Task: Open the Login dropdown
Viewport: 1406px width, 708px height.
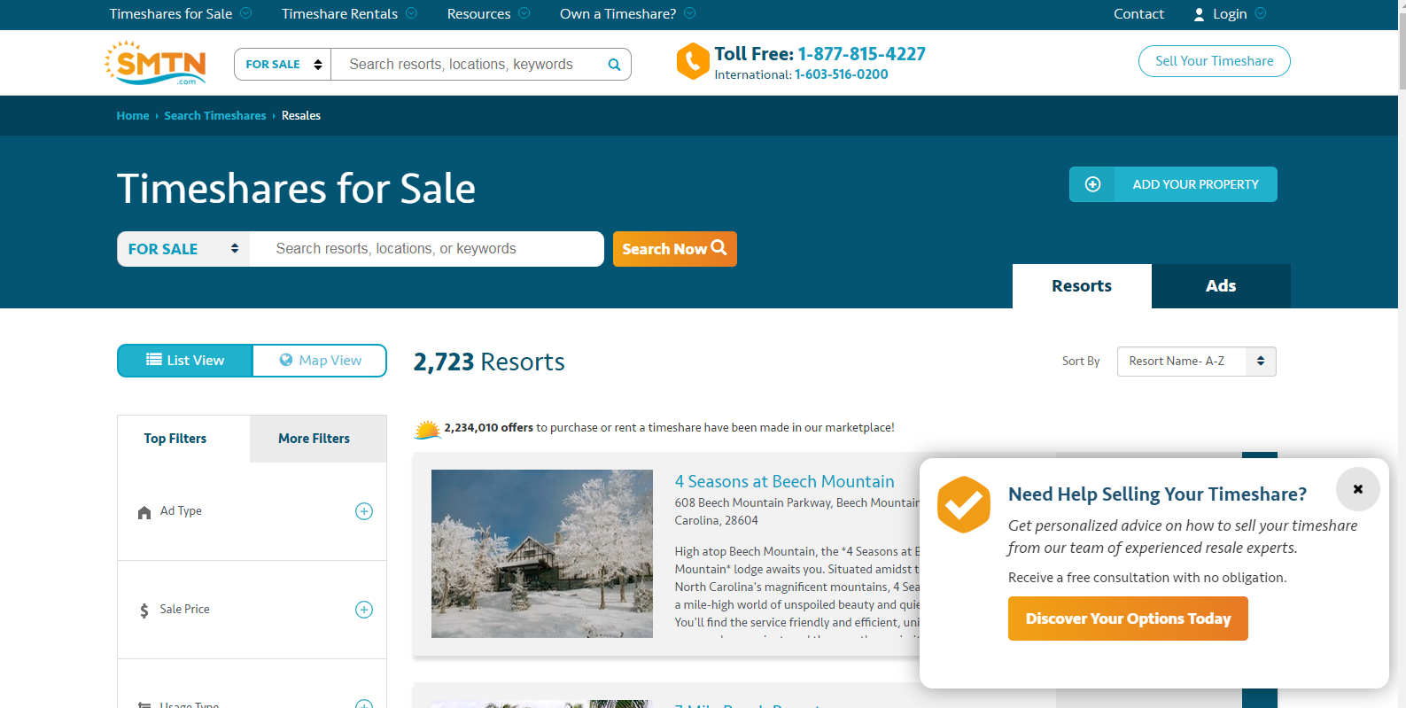Action: point(1231,14)
